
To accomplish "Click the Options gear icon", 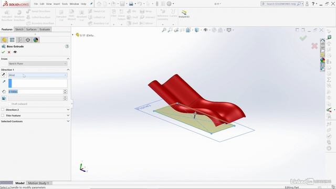I will [169, 4].
